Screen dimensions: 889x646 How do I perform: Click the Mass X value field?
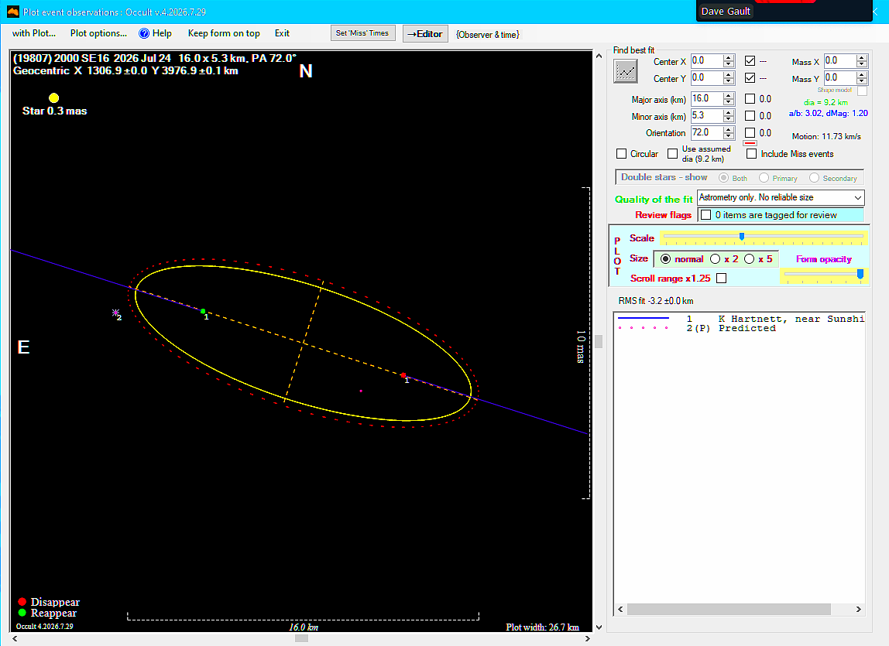839,60
